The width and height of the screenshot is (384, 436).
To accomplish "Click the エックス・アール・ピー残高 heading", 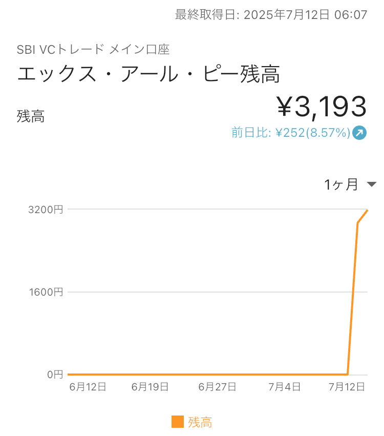I will 148,74.
